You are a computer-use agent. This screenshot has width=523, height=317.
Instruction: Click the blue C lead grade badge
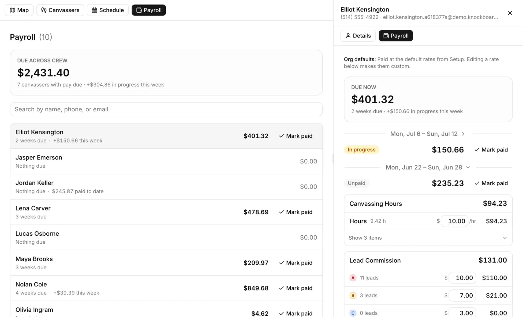pyautogui.click(x=353, y=313)
